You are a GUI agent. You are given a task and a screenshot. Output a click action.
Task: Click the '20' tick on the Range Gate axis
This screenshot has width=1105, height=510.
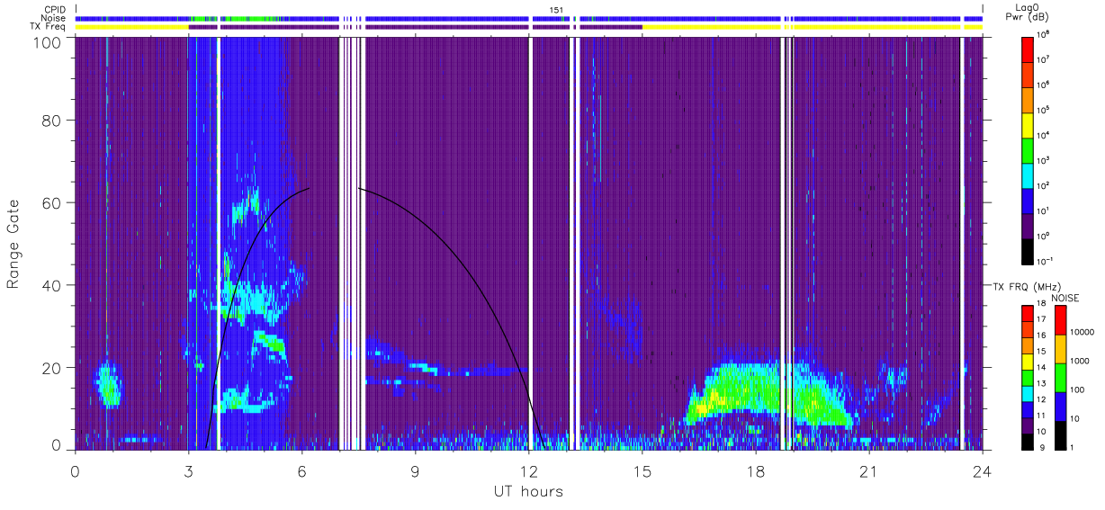pyautogui.click(x=51, y=367)
